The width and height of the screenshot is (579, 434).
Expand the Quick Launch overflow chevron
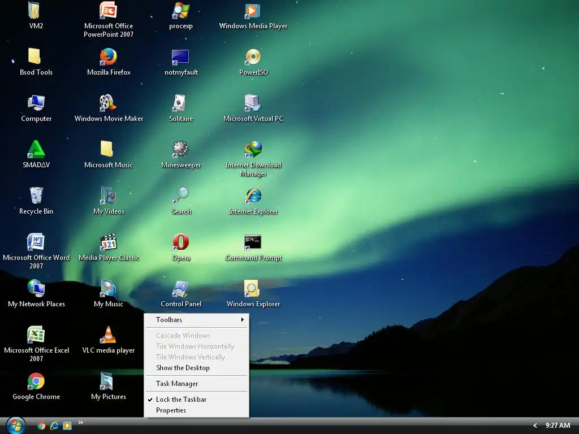tap(80, 423)
